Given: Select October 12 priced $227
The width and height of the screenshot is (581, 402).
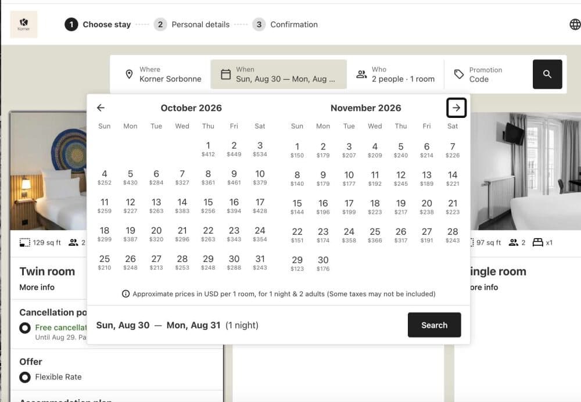Looking at the screenshot, I should pos(130,206).
